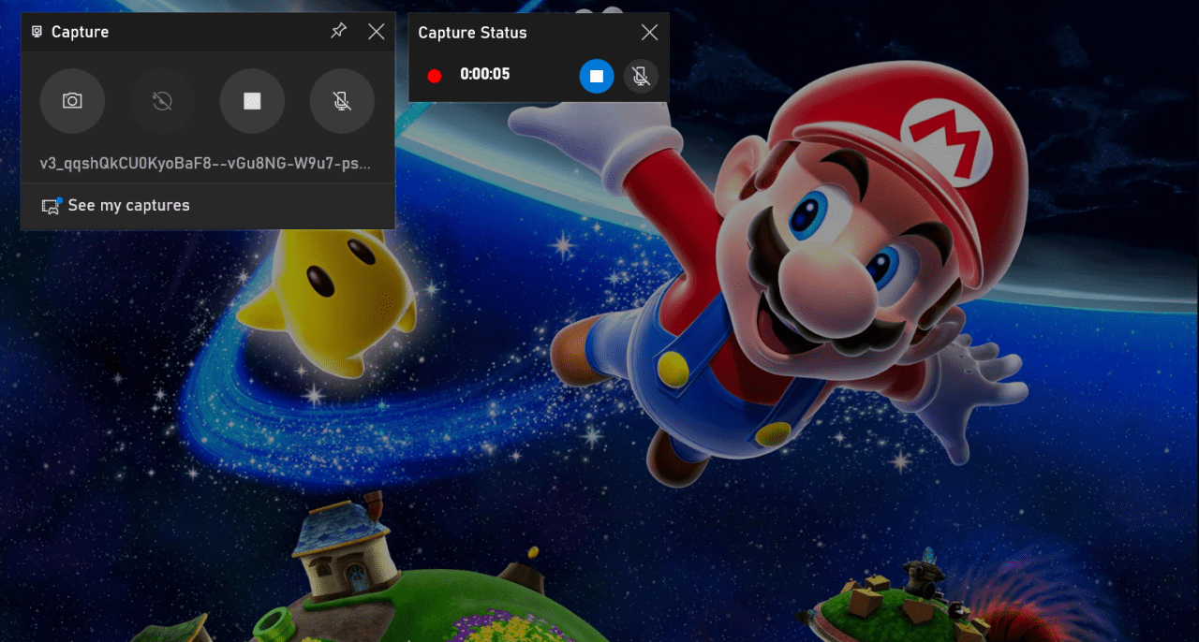Open See my captures
The height and width of the screenshot is (642, 1199).
click(x=208, y=206)
